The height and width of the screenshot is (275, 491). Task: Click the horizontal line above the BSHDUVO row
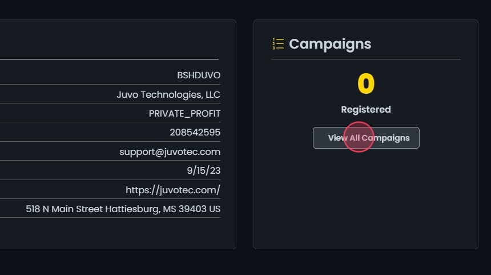pyautogui.click(x=108, y=59)
